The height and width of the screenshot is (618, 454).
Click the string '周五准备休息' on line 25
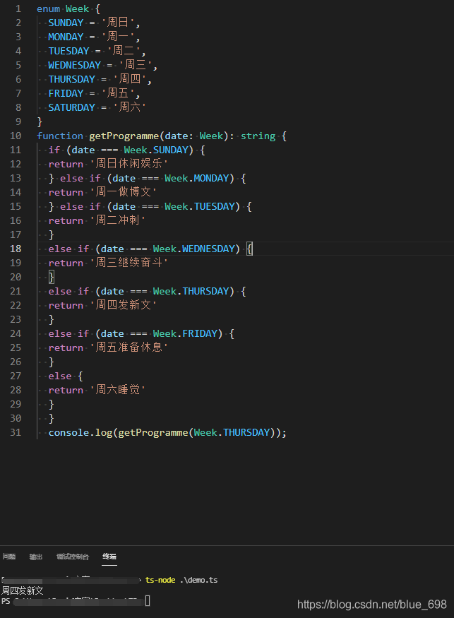[x=129, y=347]
